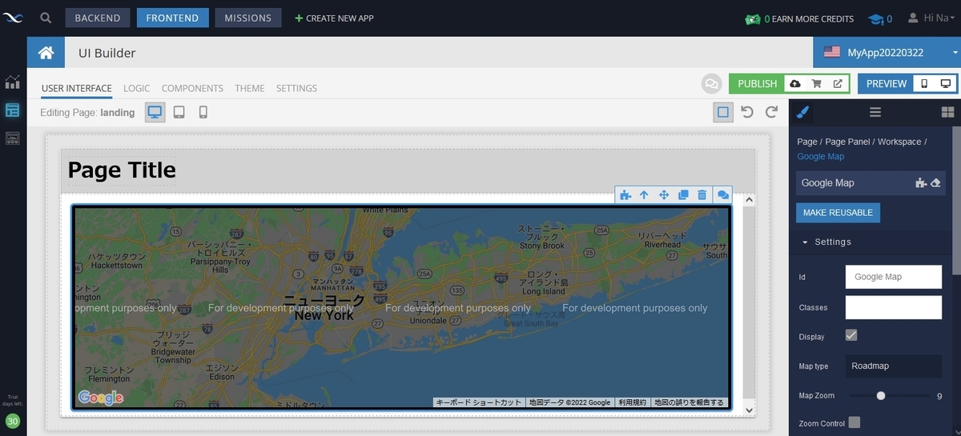
Task: Switch to the COMPONENTS tab
Action: [192, 88]
